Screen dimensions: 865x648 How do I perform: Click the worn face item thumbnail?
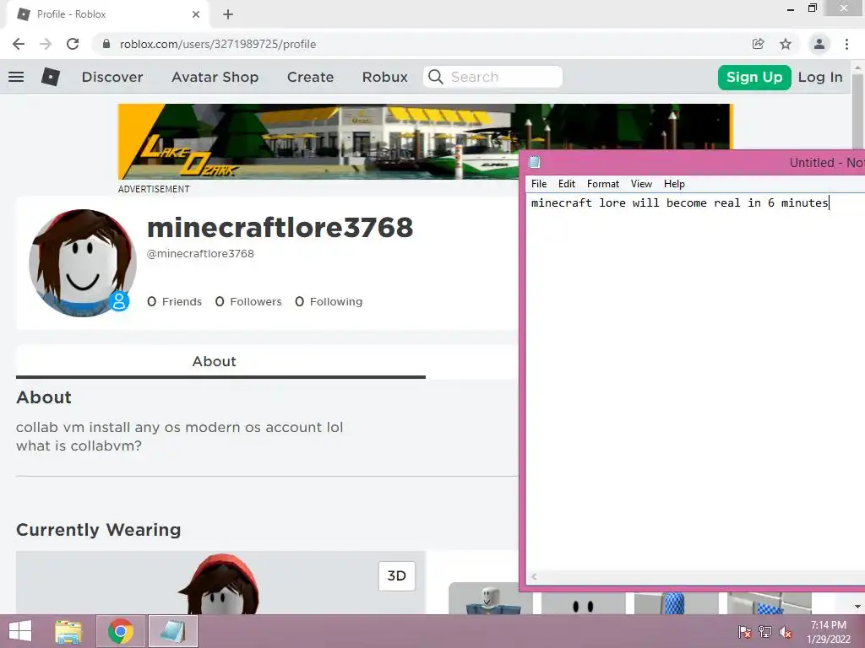coord(583,603)
